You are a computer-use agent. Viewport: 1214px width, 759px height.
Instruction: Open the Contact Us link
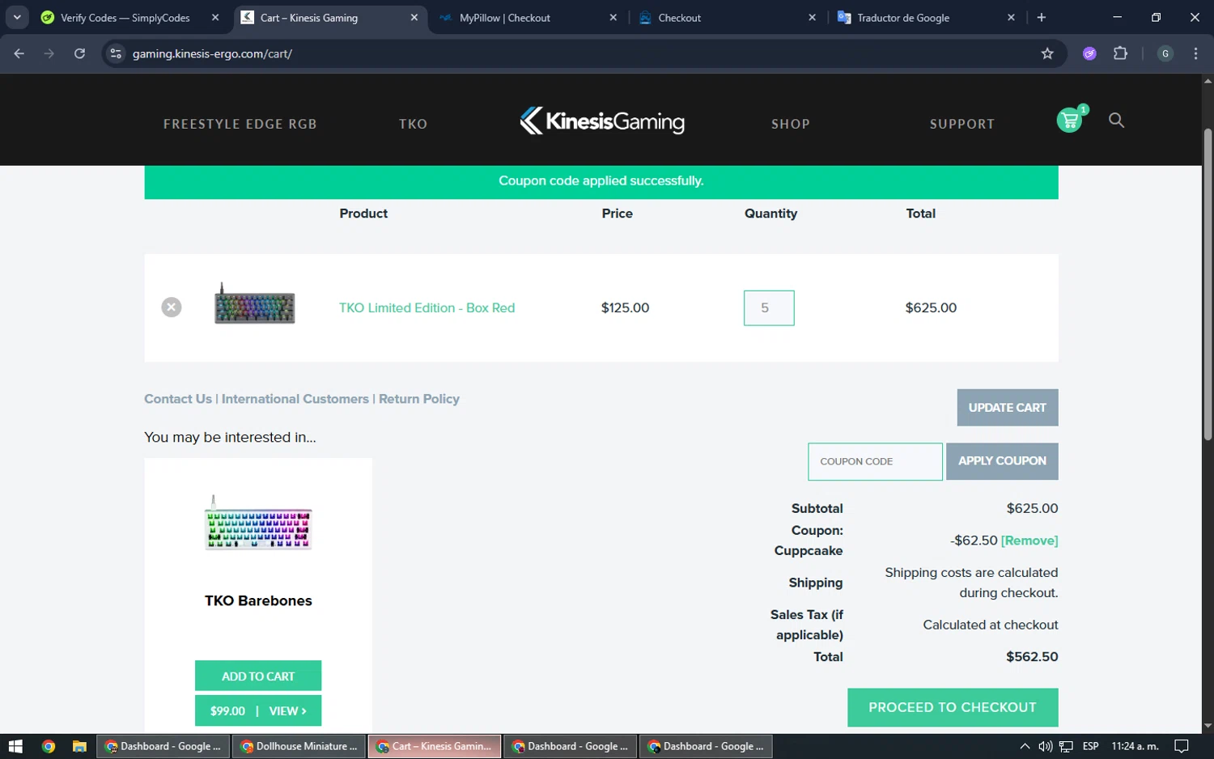pos(178,399)
